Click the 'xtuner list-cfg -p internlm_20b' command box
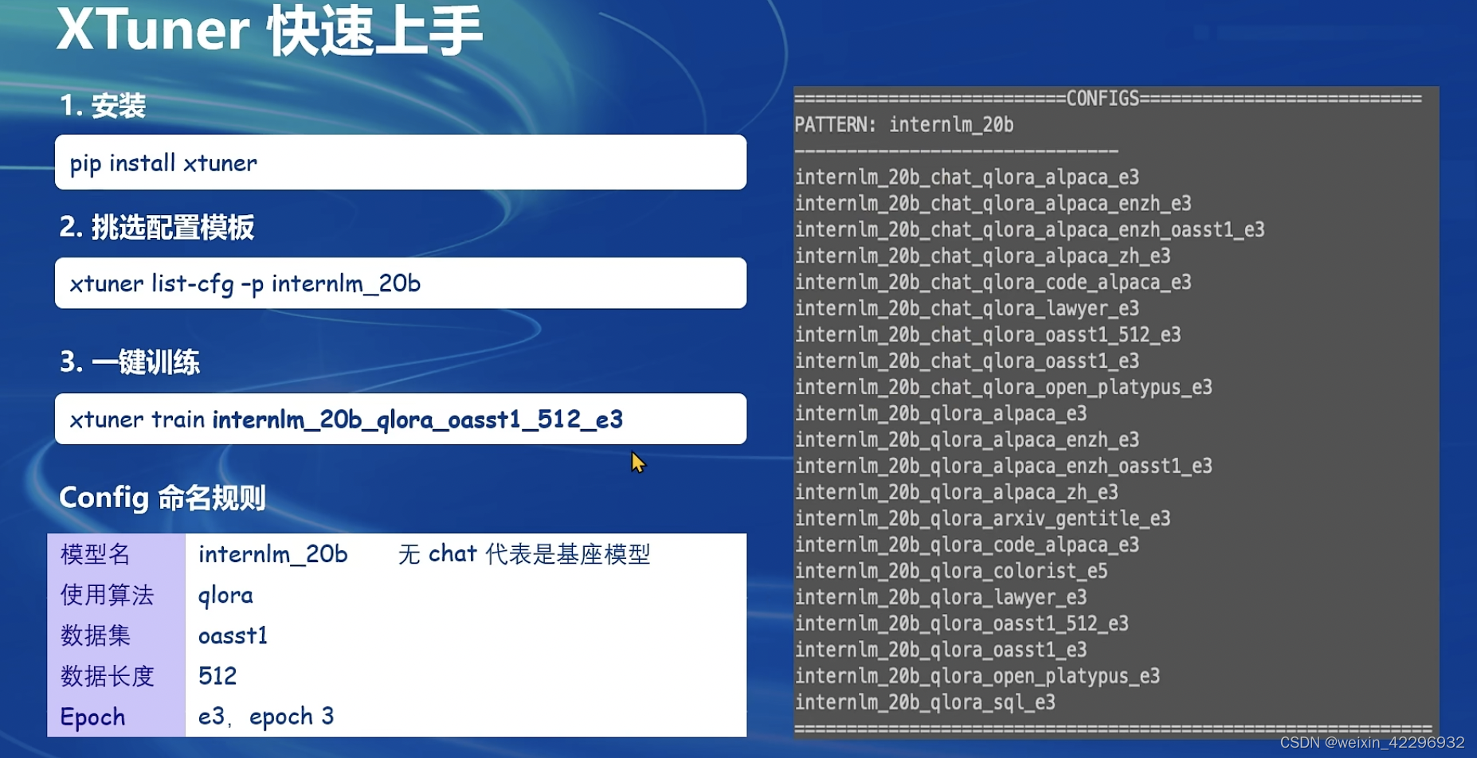The height and width of the screenshot is (758, 1477). click(401, 283)
